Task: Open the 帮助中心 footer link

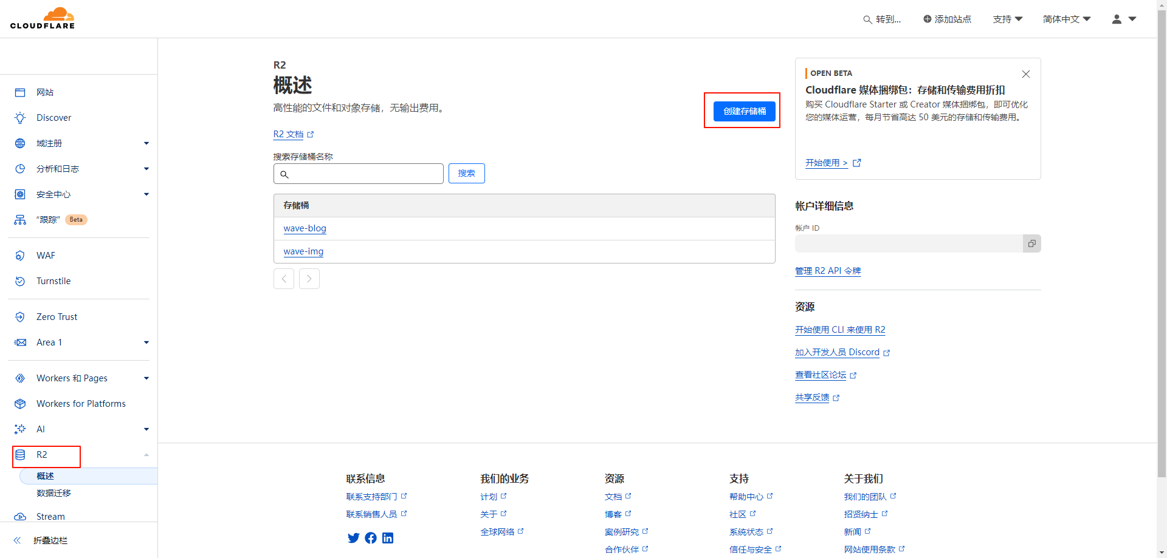Action: click(x=751, y=497)
